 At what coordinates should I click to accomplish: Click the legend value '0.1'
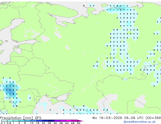pyautogui.click(x=3, y=123)
